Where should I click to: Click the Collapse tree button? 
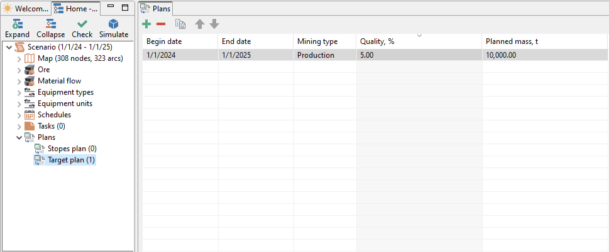point(50,29)
